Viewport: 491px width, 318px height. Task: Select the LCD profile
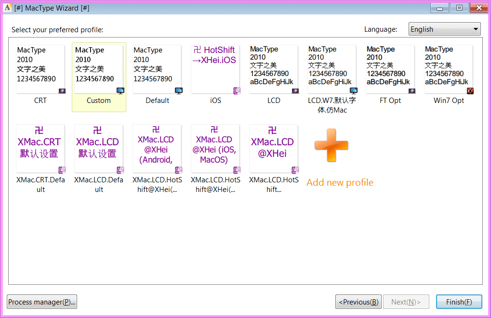[x=274, y=67]
